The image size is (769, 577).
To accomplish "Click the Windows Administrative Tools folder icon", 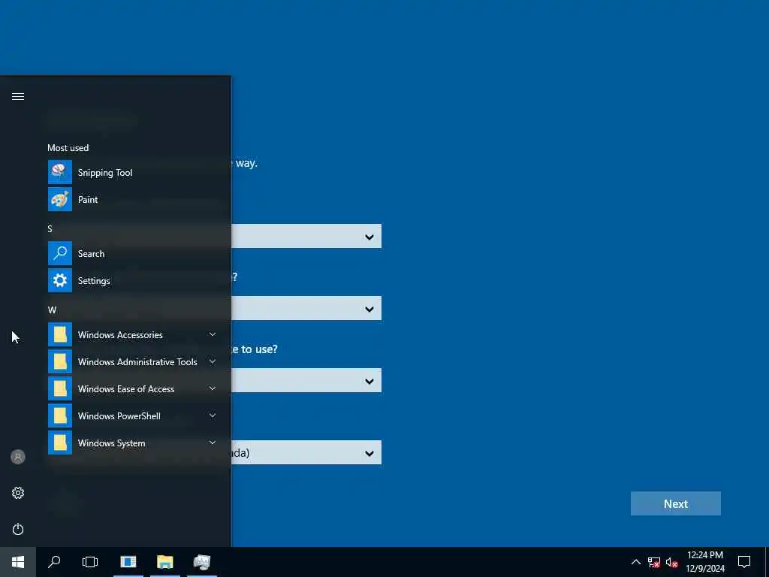I will point(60,361).
